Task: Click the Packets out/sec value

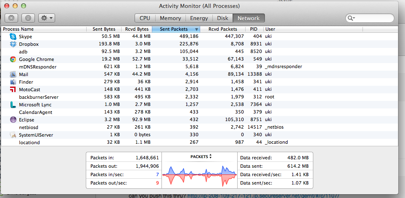Action: [x=157, y=183]
